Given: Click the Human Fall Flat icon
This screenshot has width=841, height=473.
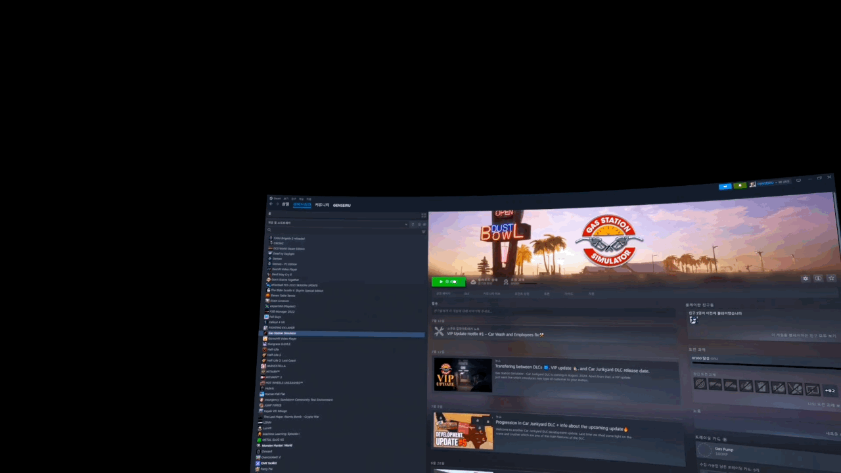Looking at the screenshot, I should (262, 394).
